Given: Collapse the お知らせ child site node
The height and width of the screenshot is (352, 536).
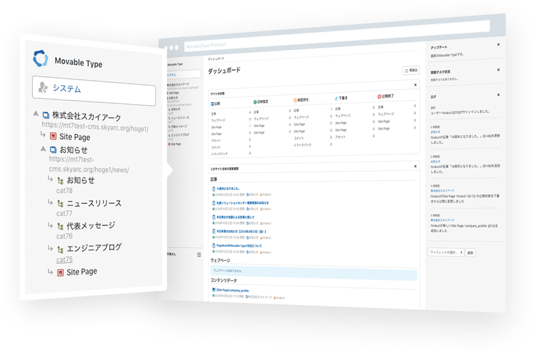Looking at the screenshot, I should tap(43, 149).
